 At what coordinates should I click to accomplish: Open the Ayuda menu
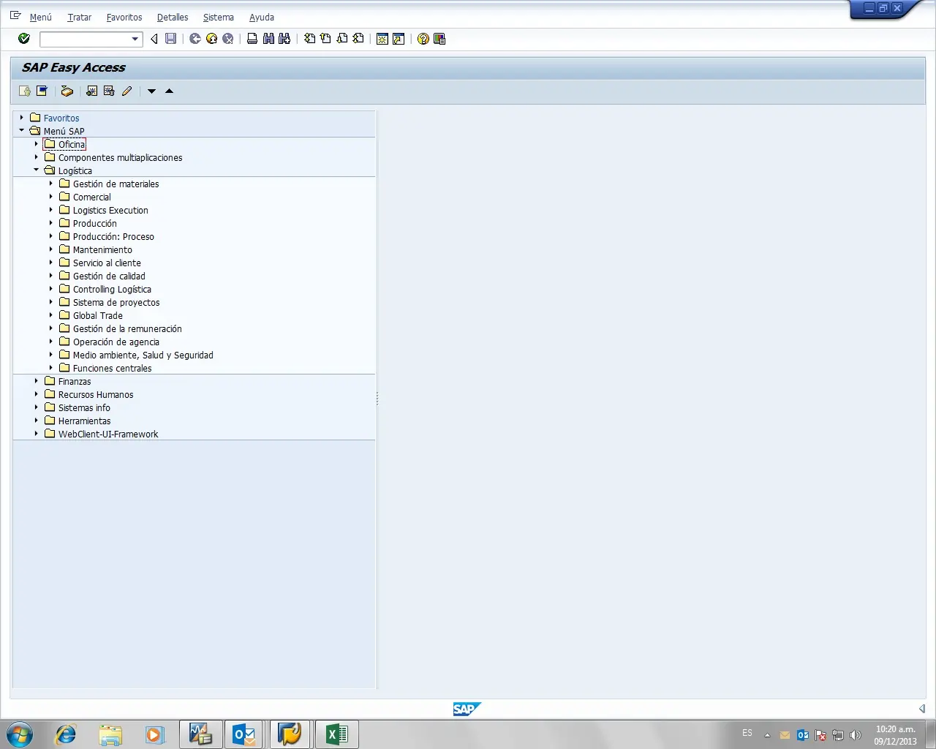point(262,17)
